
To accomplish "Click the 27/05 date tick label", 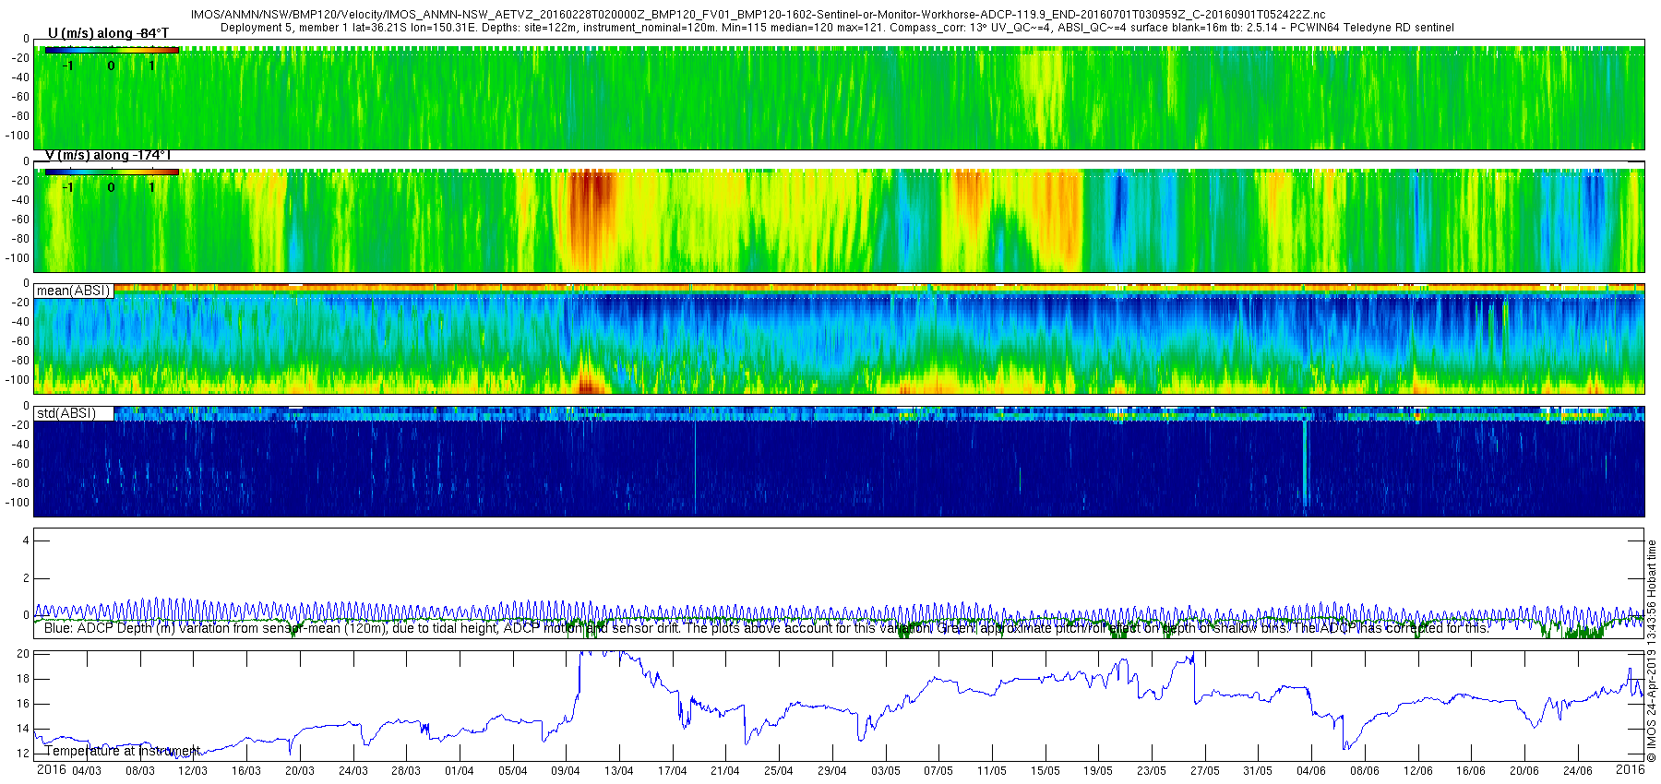I will [x=1205, y=771].
